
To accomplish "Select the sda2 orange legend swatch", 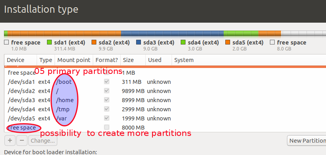I will point(94,43).
